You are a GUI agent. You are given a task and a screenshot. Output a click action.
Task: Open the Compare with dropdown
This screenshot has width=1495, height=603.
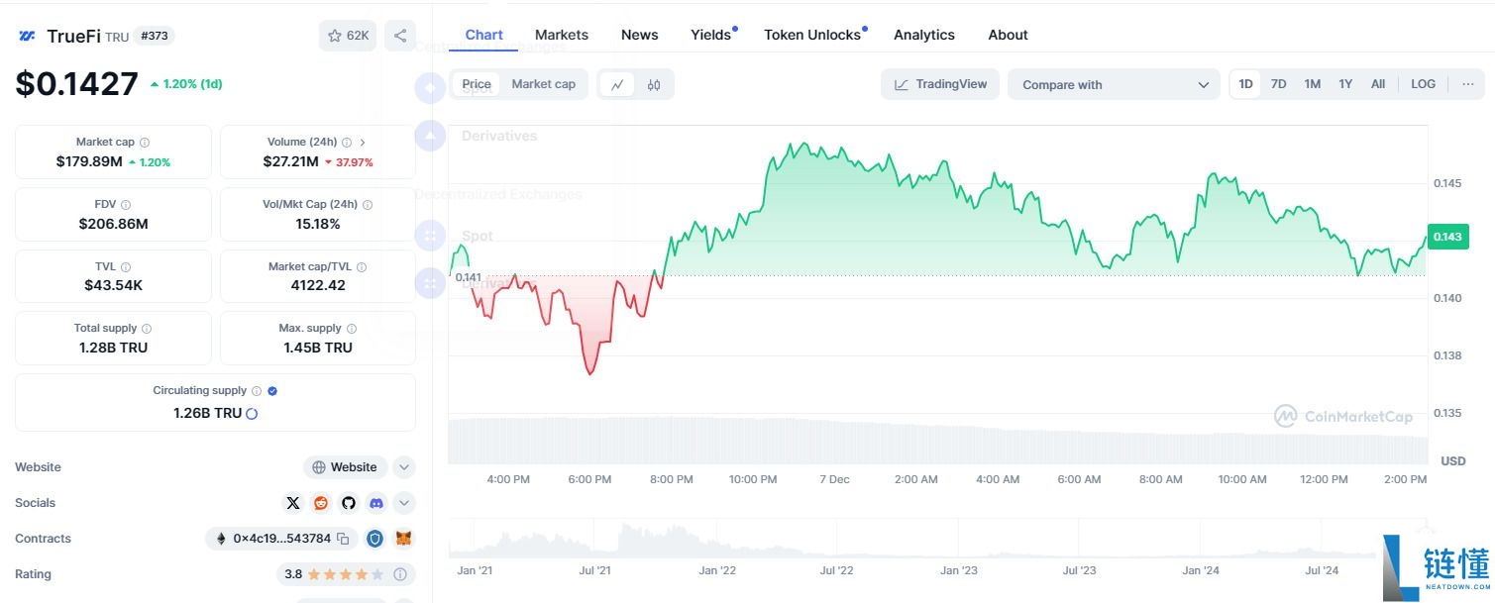[1115, 84]
